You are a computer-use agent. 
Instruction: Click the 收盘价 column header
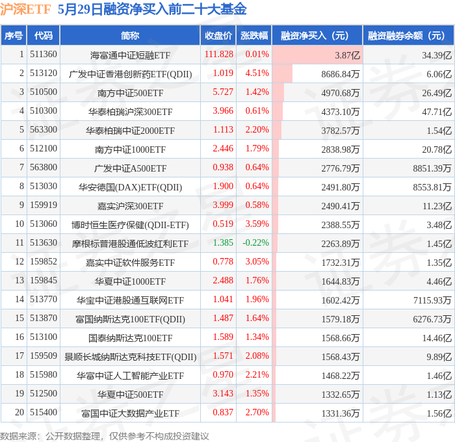tap(218, 35)
